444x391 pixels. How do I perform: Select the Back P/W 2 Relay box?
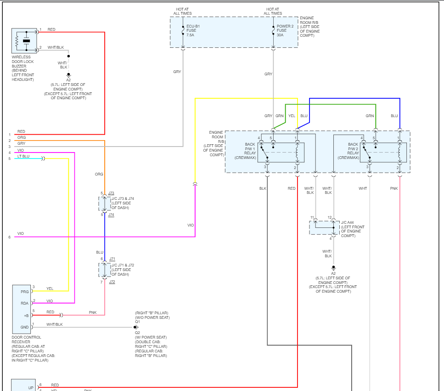pyautogui.click(x=383, y=153)
